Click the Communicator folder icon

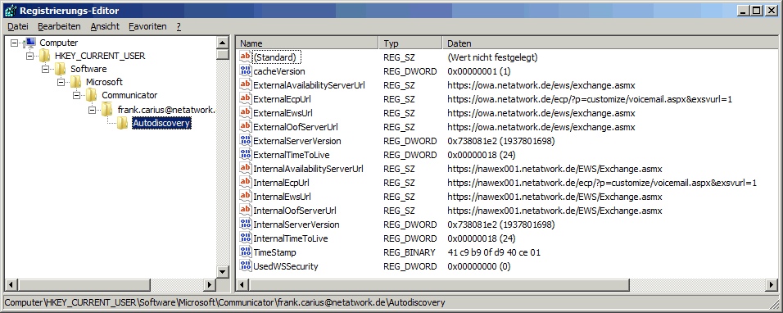pyautogui.click(x=91, y=94)
